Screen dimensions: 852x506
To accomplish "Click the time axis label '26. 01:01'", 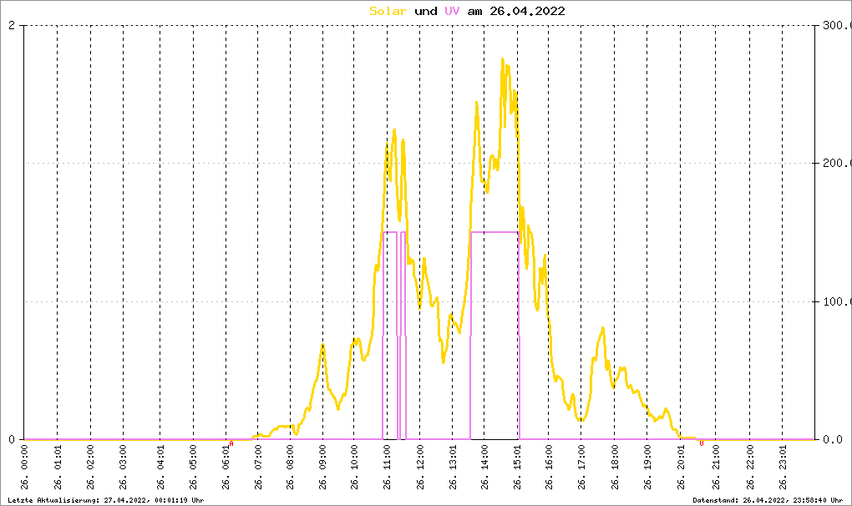I will click(x=58, y=468).
